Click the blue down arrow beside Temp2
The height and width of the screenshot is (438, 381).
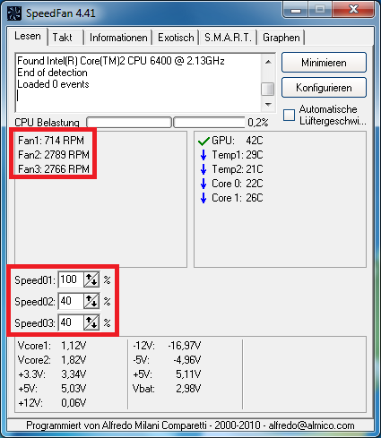[x=203, y=169]
